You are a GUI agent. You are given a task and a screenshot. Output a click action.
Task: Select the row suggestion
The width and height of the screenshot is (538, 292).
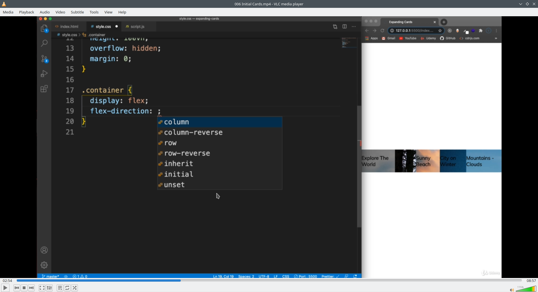pyautogui.click(x=220, y=143)
